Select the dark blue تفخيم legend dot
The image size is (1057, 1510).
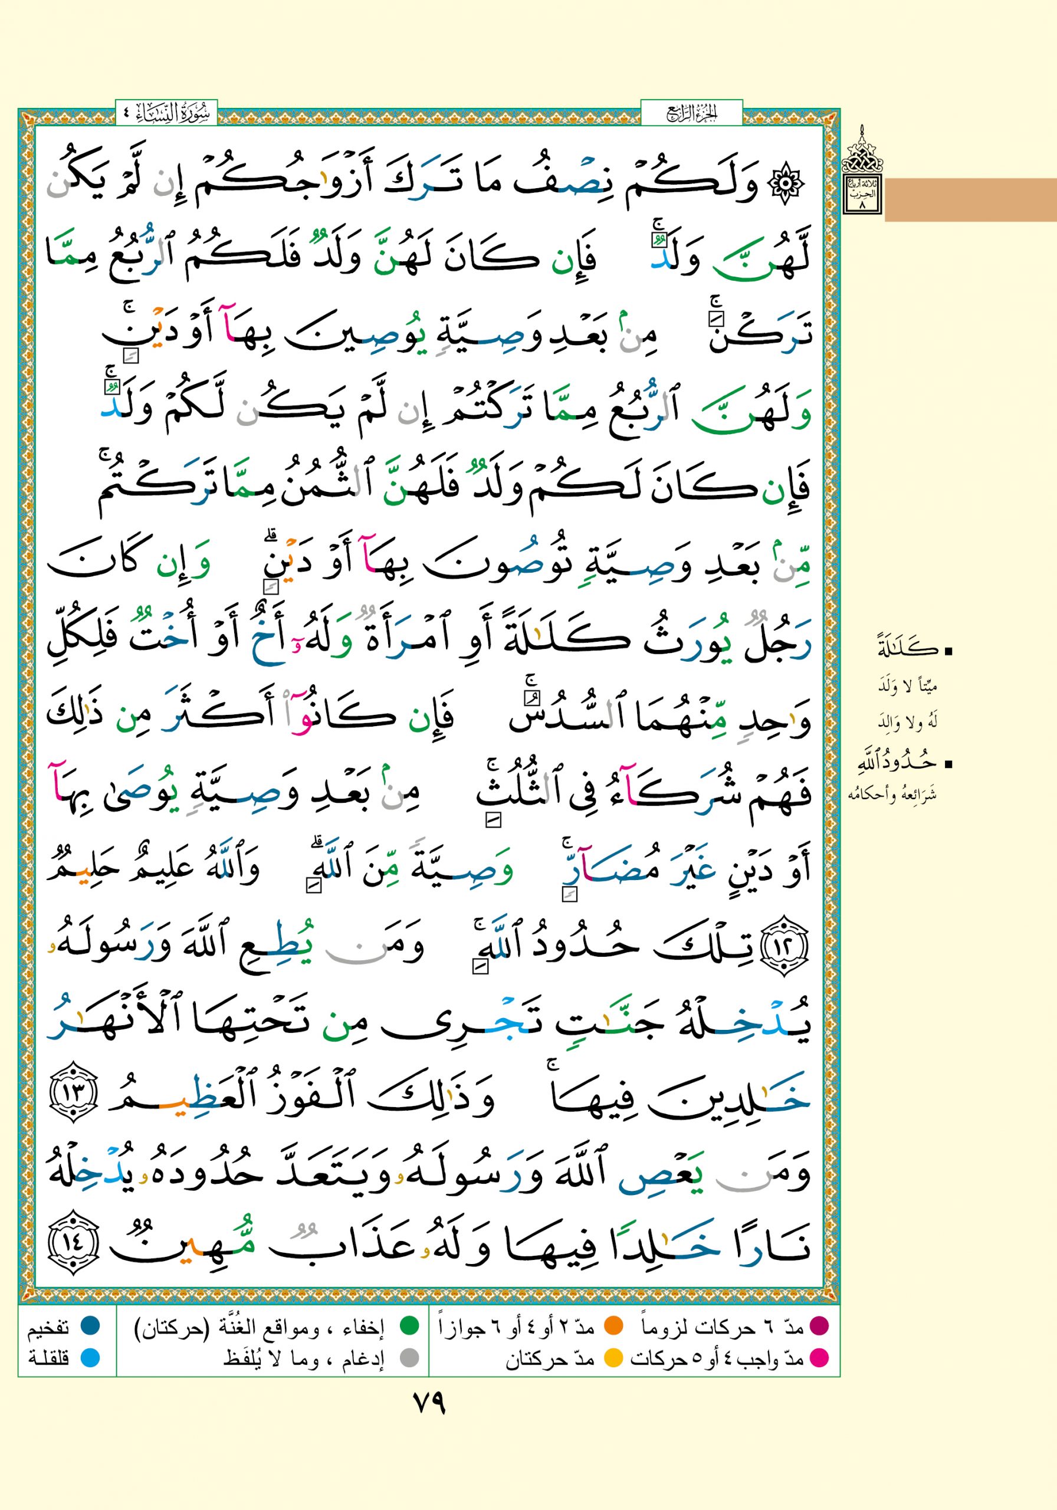click(x=90, y=1326)
